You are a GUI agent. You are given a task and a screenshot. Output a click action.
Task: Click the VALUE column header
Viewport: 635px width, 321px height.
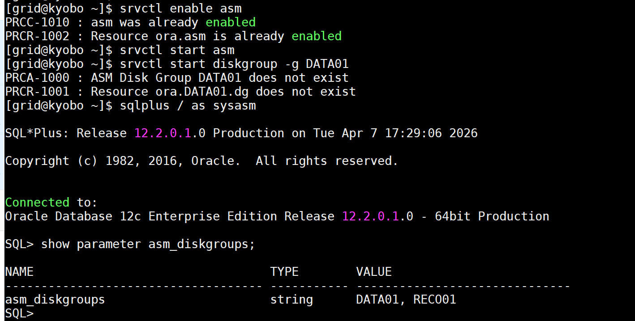tap(374, 271)
